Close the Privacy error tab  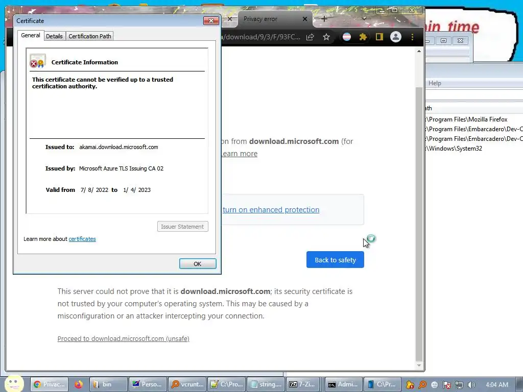(x=304, y=19)
